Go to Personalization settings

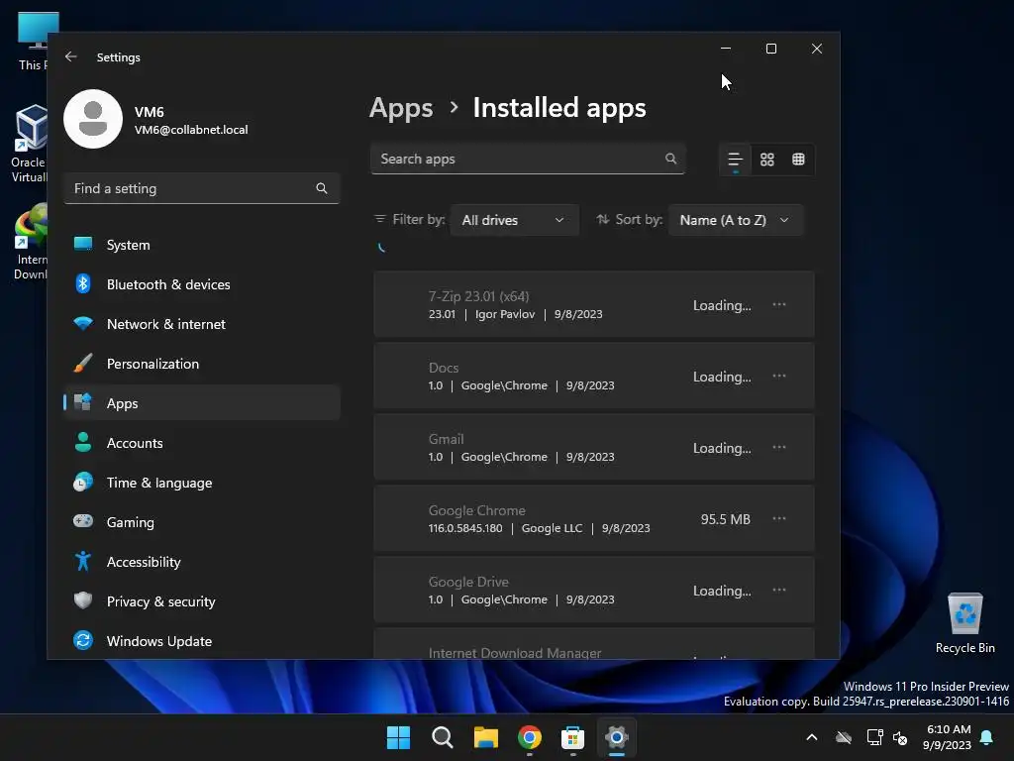tap(202, 364)
